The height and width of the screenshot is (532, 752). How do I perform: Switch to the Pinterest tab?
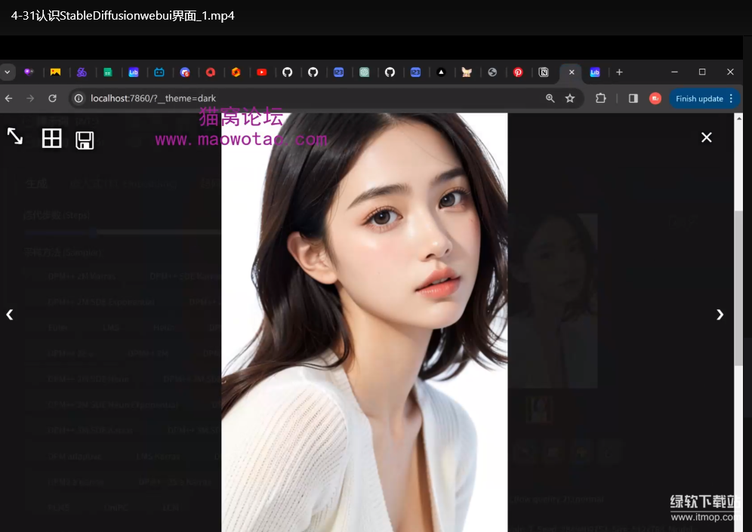(x=518, y=72)
